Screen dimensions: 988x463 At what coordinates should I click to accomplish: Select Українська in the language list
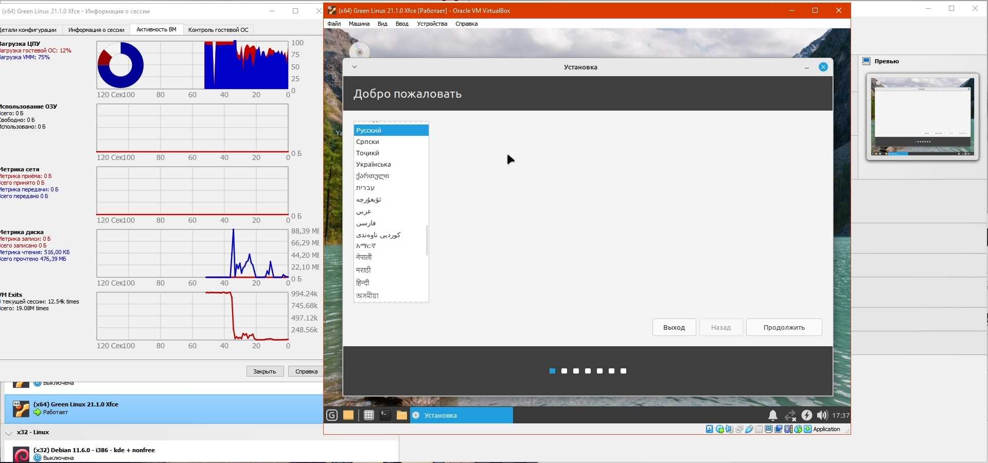tap(391, 164)
